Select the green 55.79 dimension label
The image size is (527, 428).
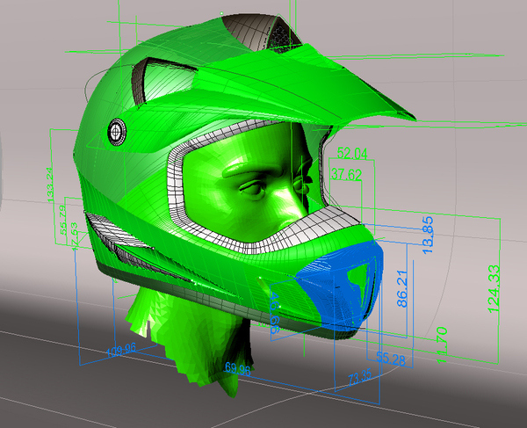tap(62, 216)
